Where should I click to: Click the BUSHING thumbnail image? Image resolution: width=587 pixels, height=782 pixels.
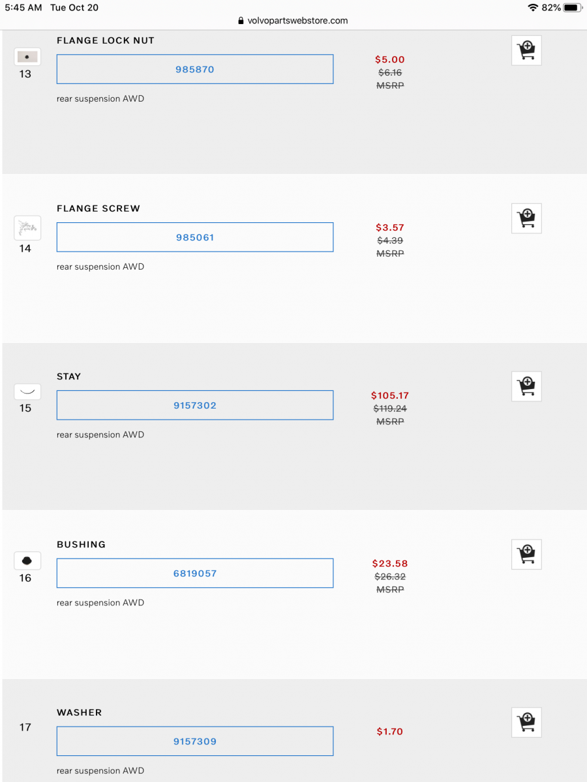[27, 560]
